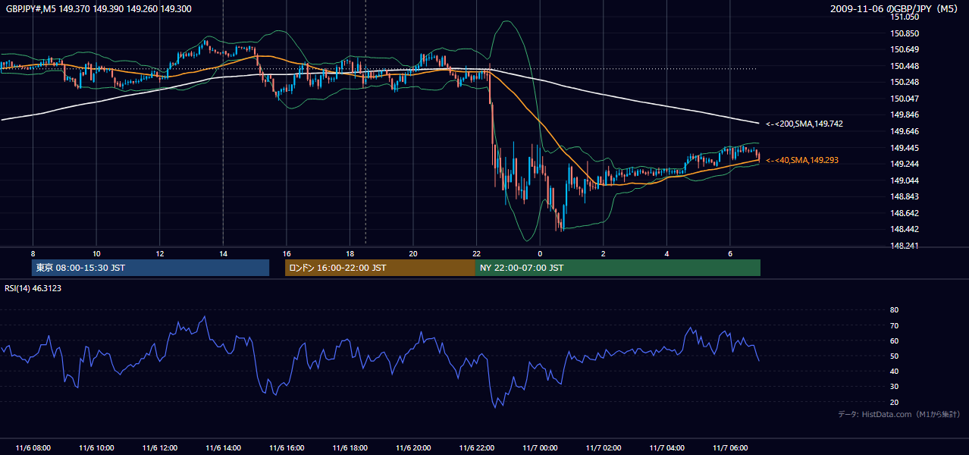Viewport: 969px width, 455px height.
Task: Click the 11/6 16:00 bottom time label
Action: pos(286,448)
